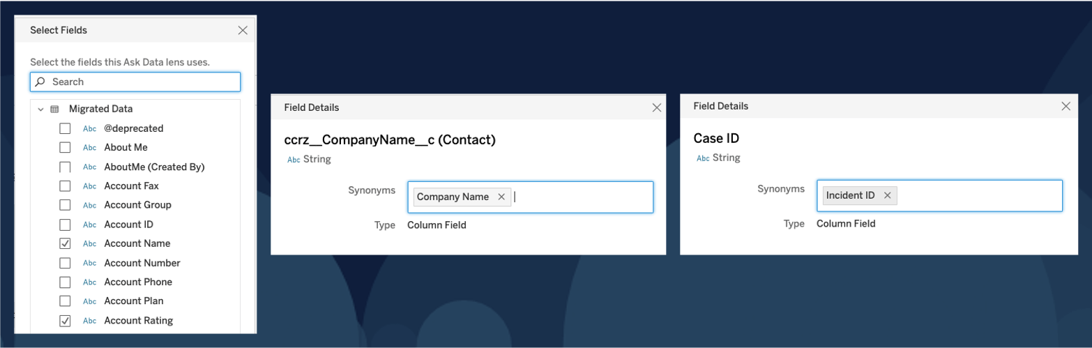Click the Case ID heading
Image resolution: width=1092 pixels, height=348 pixels.
click(x=717, y=139)
